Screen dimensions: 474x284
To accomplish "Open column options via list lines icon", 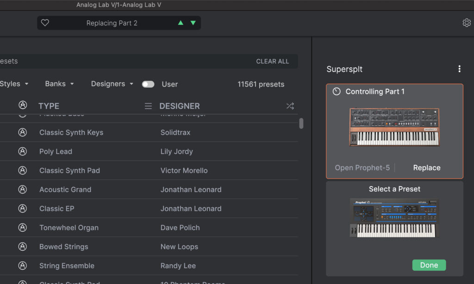I will [148, 106].
